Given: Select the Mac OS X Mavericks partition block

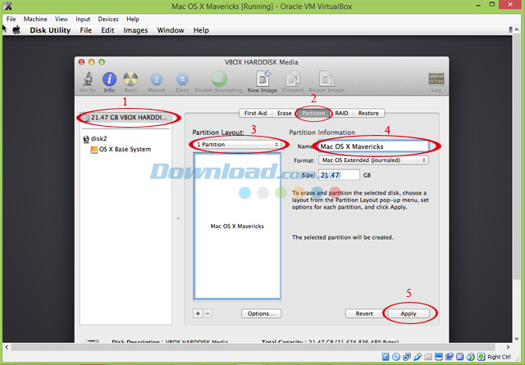Looking at the screenshot, I should tap(237, 226).
